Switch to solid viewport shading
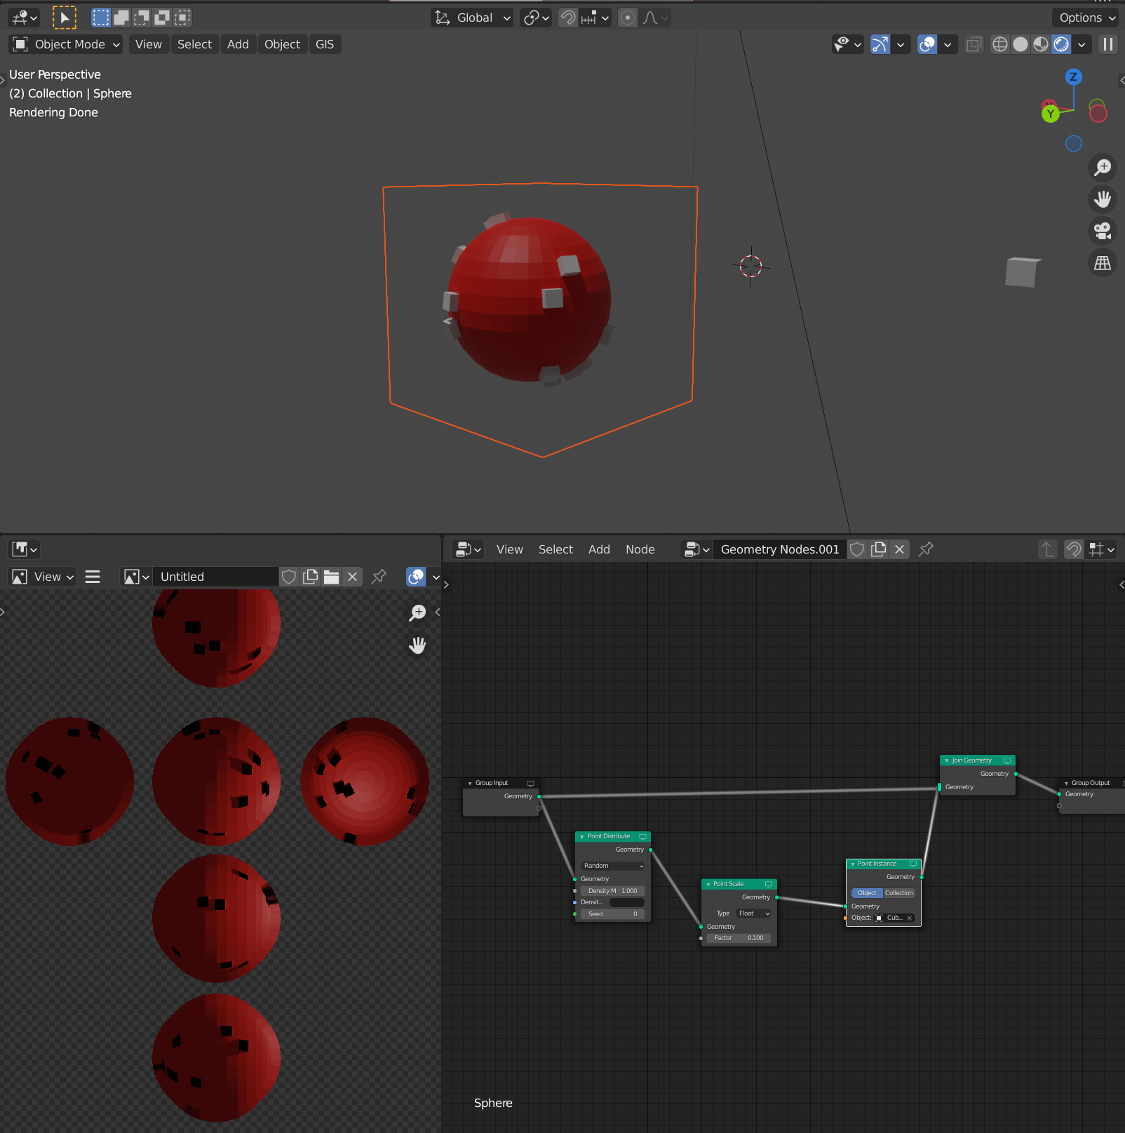Viewport: 1125px width, 1133px height. point(1020,45)
